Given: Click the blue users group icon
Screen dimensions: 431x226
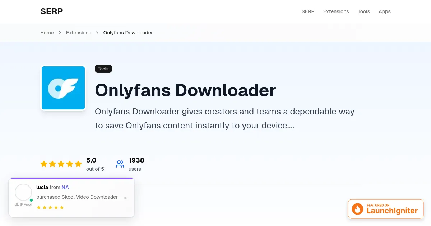Looking at the screenshot, I should [120, 164].
